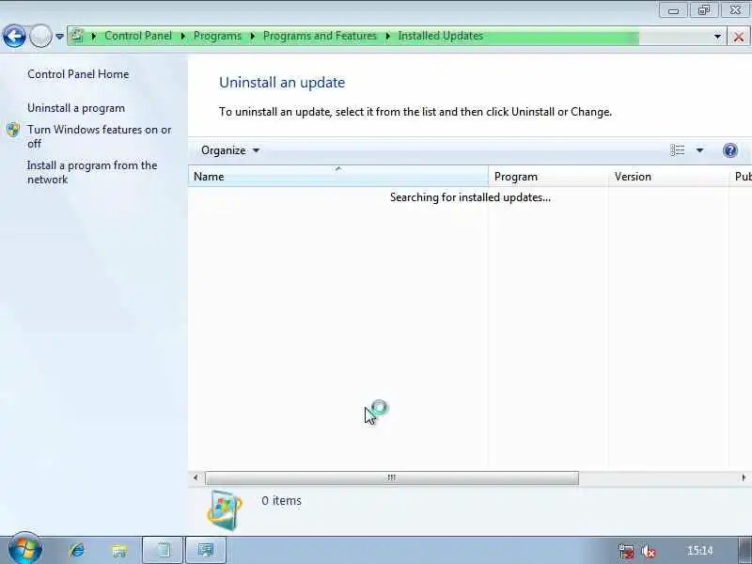The image size is (752, 564).
Task: Open Uninstall a program link
Action: pos(76,108)
